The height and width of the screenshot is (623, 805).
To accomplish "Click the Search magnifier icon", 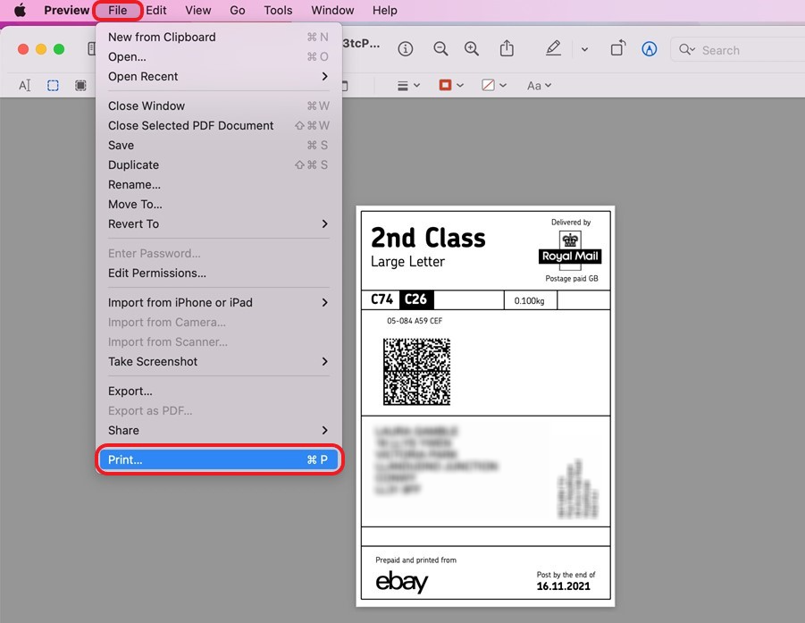I will click(x=686, y=50).
